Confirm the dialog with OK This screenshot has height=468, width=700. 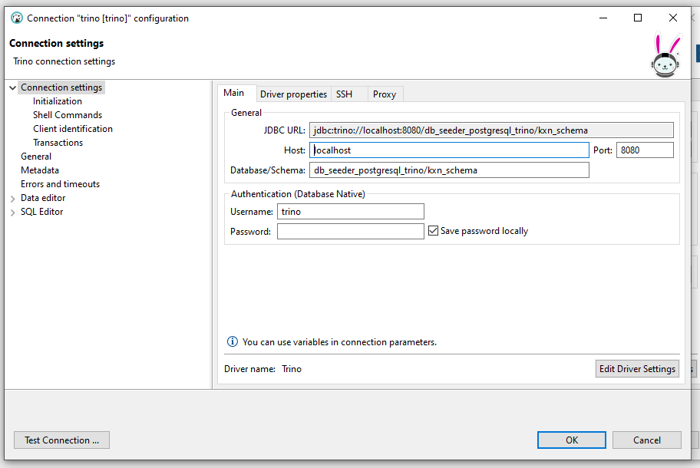tap(571, 440)
